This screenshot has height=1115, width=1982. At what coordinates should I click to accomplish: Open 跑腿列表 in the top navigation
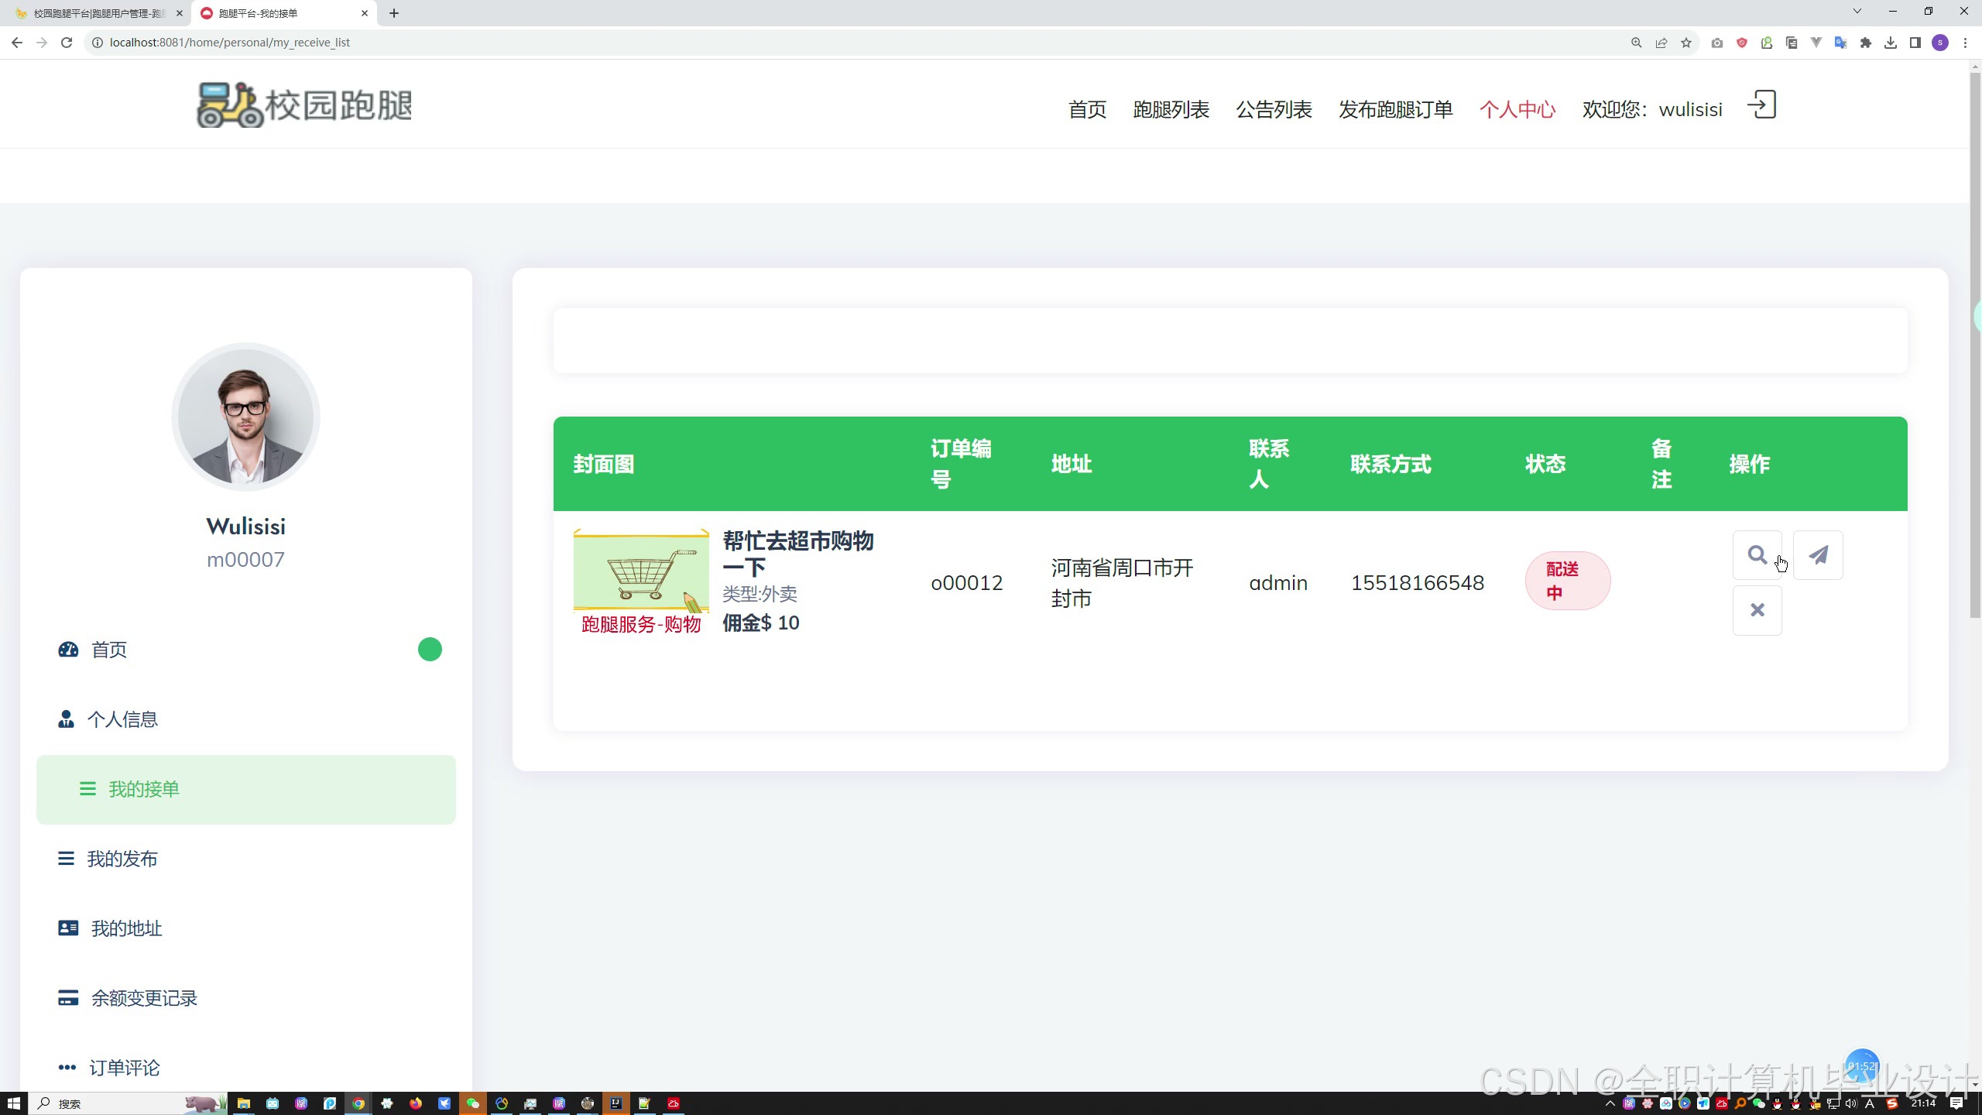point(1171,109)
